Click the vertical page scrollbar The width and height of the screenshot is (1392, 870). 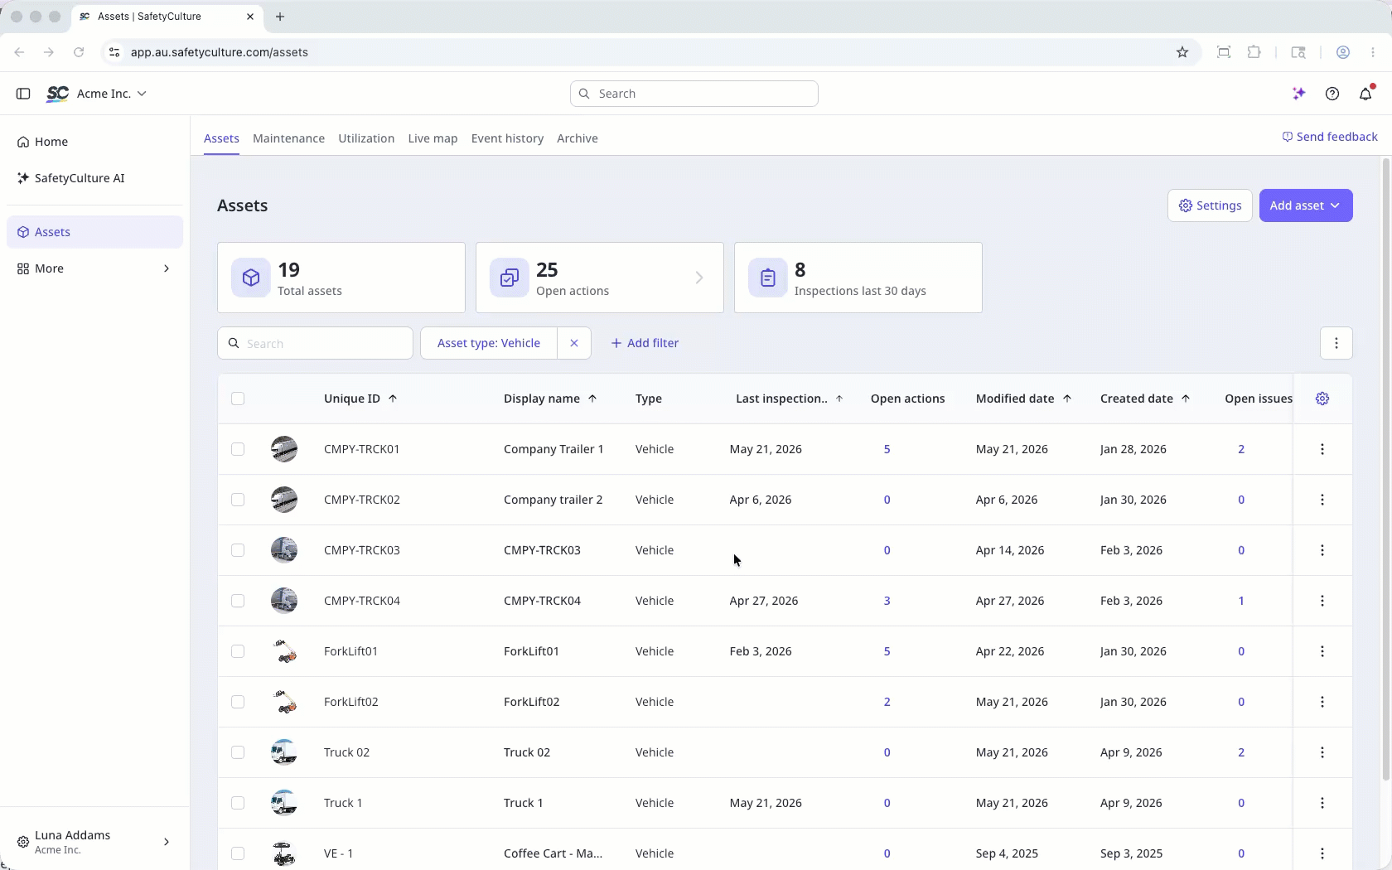click(x=1385, y=469)
